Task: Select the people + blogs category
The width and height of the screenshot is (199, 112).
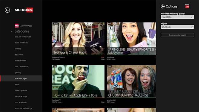Action: (21, 97)
